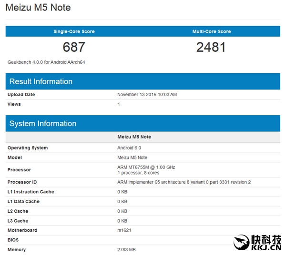Image resolution: width=286 pixels, height=255 pixels.
Task: Select '1 processor, 8 cores' text
Action: [138, 173]
